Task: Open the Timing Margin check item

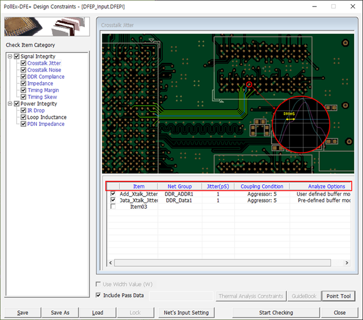Action: [x=43, y=90]
